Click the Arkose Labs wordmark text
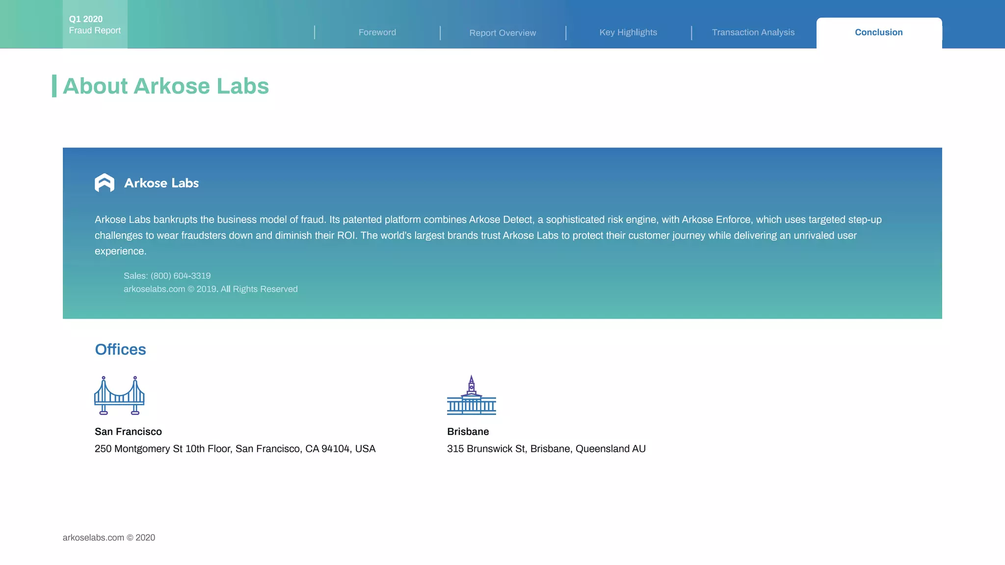Image resolution: width=1005 pixels, height=565 pixels. click(x=161, y=183)
